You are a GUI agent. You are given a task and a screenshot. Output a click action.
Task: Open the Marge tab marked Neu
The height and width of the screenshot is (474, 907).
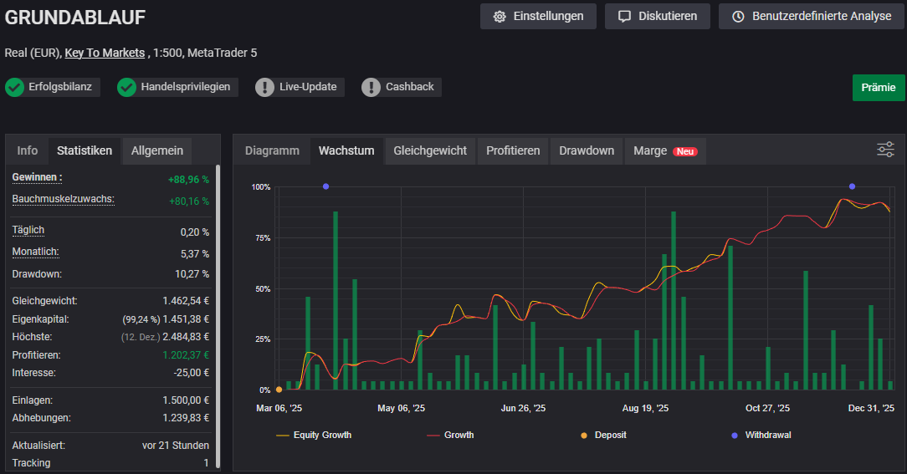(x=665, y=150)
